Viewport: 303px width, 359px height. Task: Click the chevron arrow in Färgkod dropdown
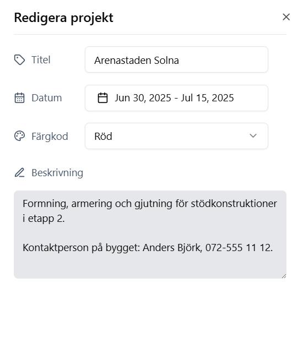(253, 136)
